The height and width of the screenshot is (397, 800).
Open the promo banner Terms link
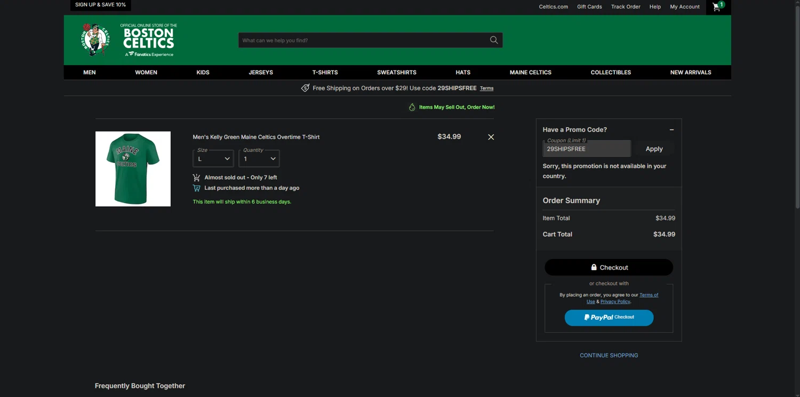[487, 88]
